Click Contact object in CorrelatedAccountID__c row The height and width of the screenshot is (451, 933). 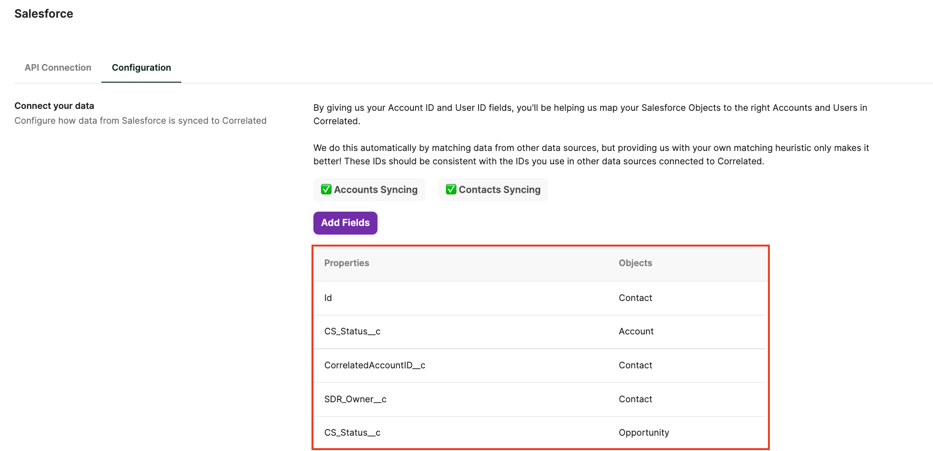click(x=635, y=365)
